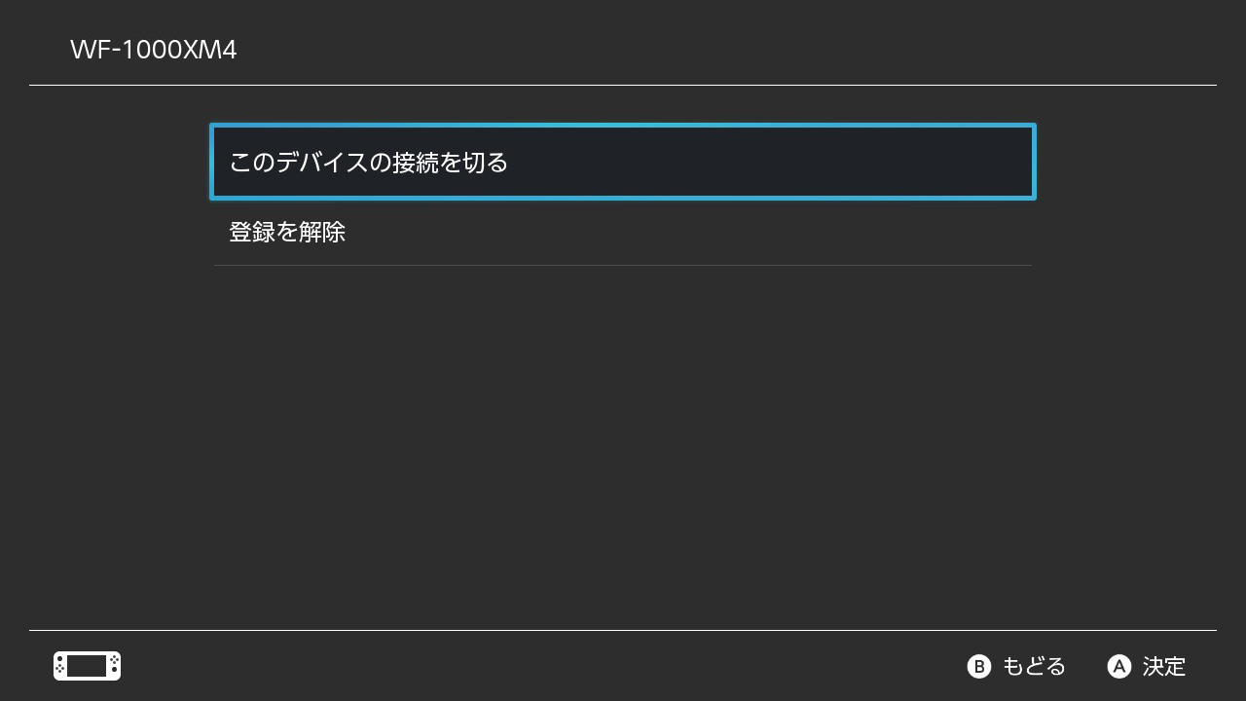This screenshot has width=1246, height=701.
Task: Select the B glyph beside もどる
Action: click(x=978, y=666)
